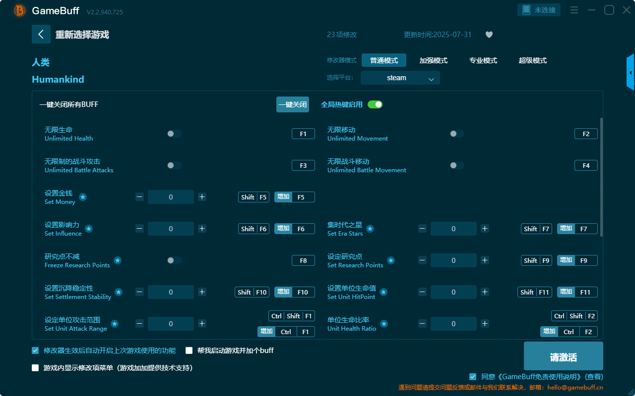Click the minus icon for Set Research Points
The image size is (635, 396).
[422, 260]
